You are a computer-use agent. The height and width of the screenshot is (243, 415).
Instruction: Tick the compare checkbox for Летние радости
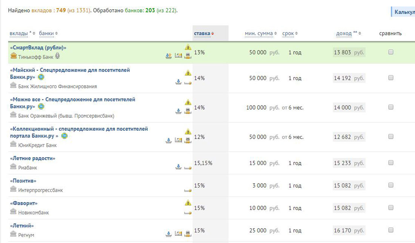coord(390,163)
